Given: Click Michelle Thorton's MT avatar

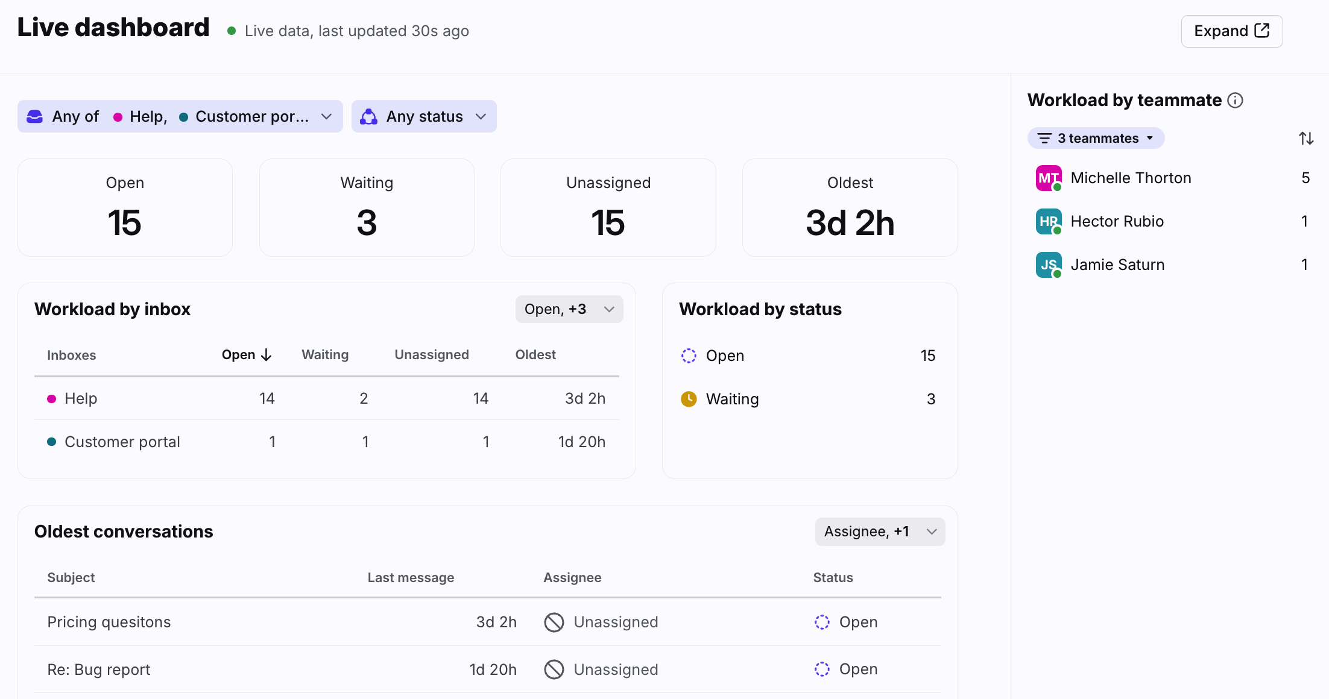Looking at the screenshot, I should 1049,178.
